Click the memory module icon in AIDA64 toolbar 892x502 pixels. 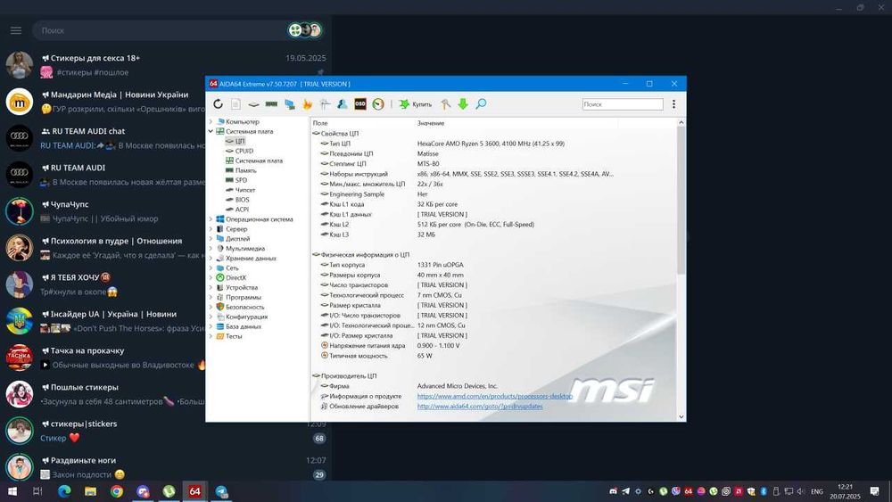point(271,104)
